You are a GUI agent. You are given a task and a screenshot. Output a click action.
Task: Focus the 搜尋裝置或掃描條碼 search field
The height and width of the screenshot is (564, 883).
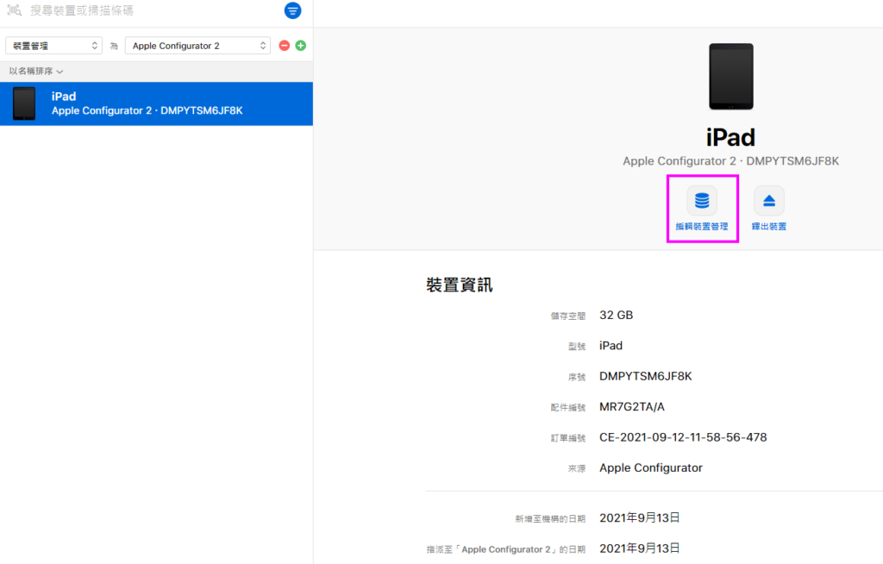pos(82,10)
